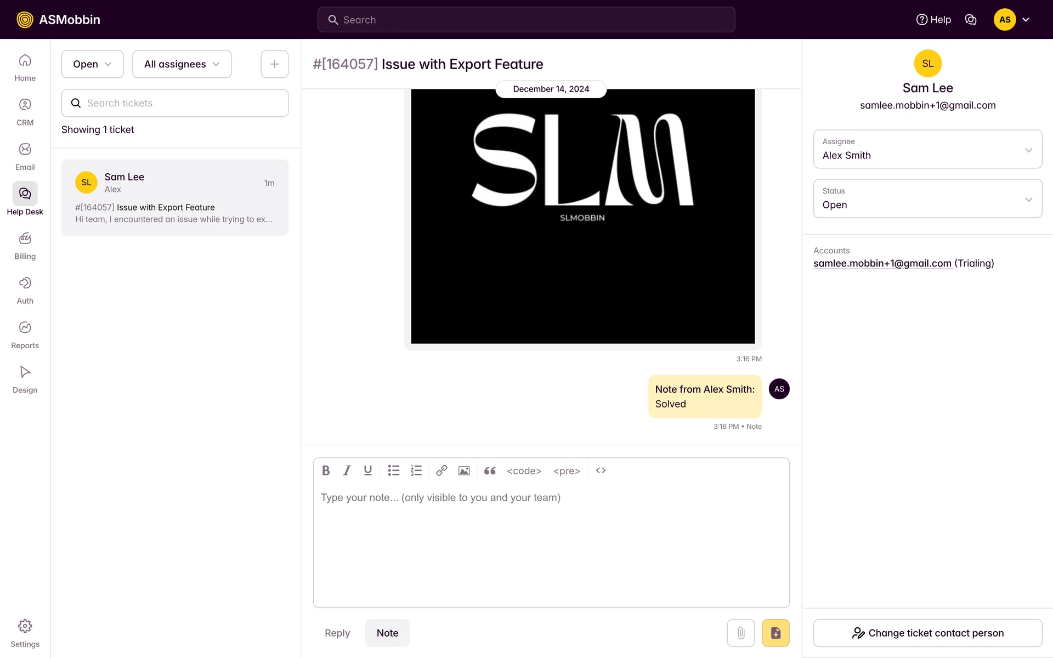Toggle inline code formatting
The image size is (1053, 658).
pyautogui.click(x=524, y=470)
